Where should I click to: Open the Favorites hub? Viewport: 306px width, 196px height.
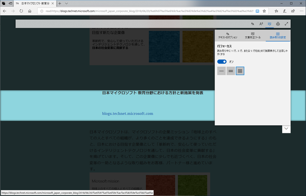click(276, 11)
